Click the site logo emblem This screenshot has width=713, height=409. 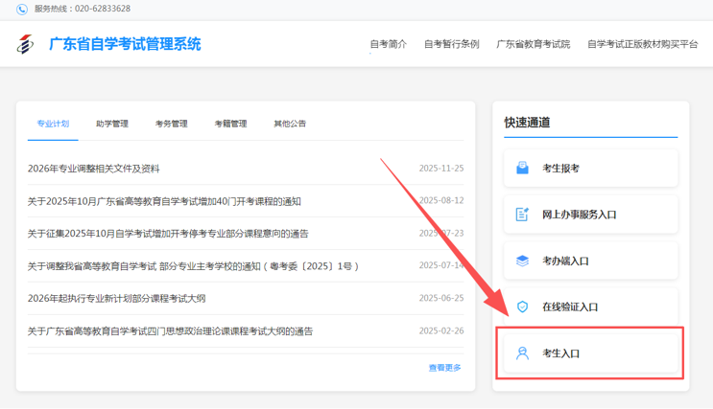[26, 44]
